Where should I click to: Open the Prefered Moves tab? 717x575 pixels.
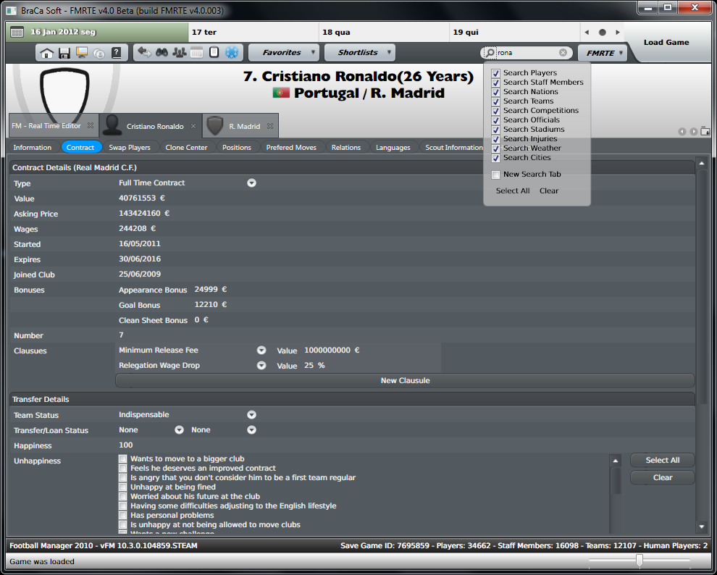click(x=291, y=147)
